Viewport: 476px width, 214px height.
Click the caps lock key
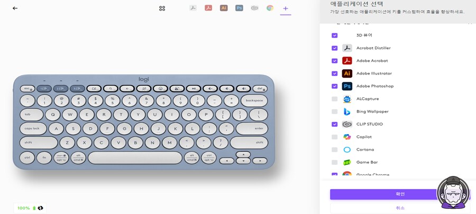33,128
